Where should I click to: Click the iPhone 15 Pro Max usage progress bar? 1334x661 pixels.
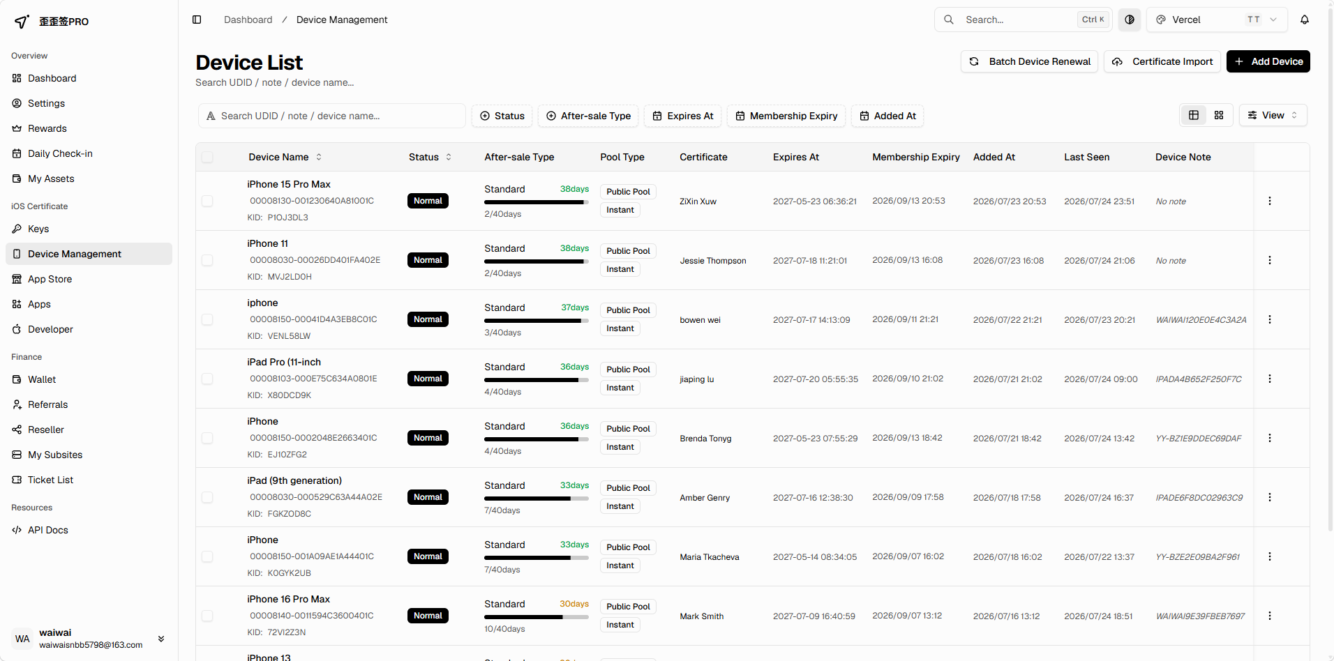[x=537, y=202]
